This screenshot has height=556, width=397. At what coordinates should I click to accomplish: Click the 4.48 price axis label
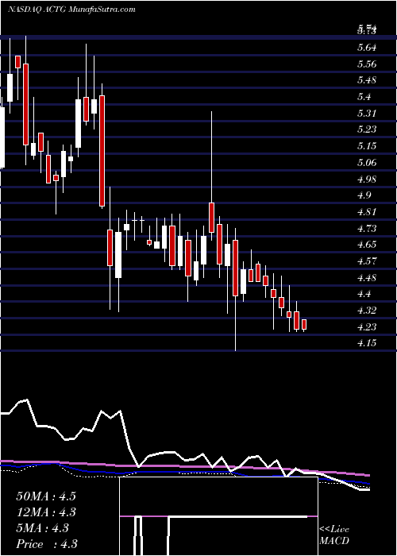tap(367, 278)
